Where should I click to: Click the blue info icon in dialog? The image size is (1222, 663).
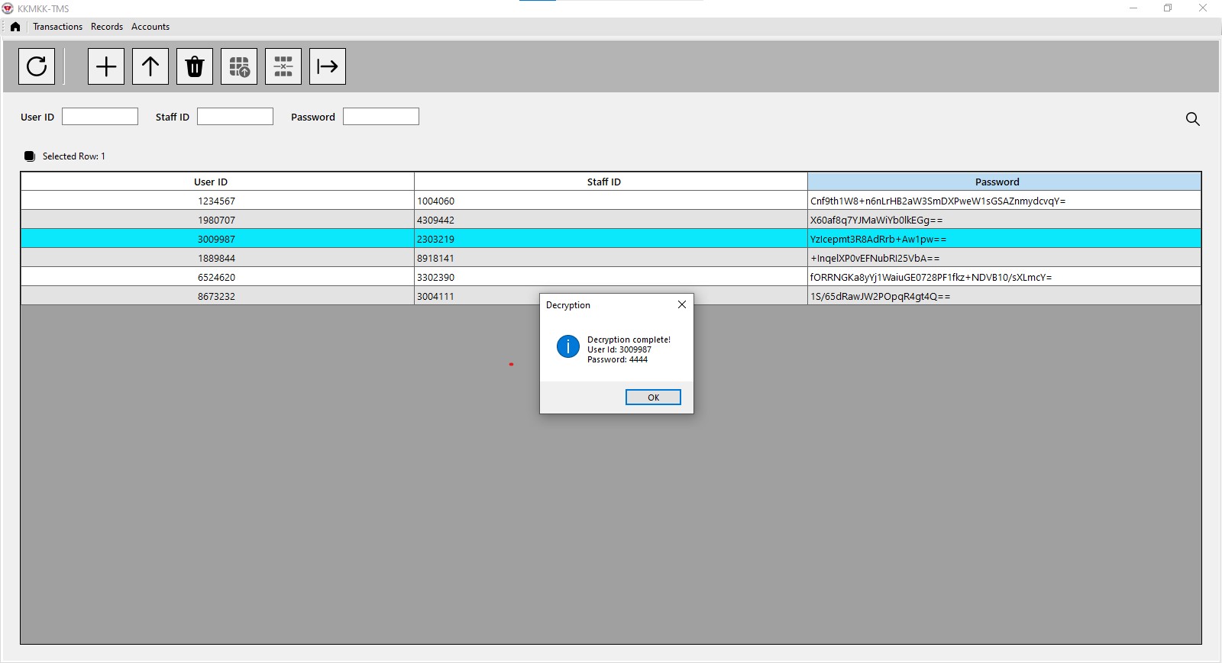568,346
